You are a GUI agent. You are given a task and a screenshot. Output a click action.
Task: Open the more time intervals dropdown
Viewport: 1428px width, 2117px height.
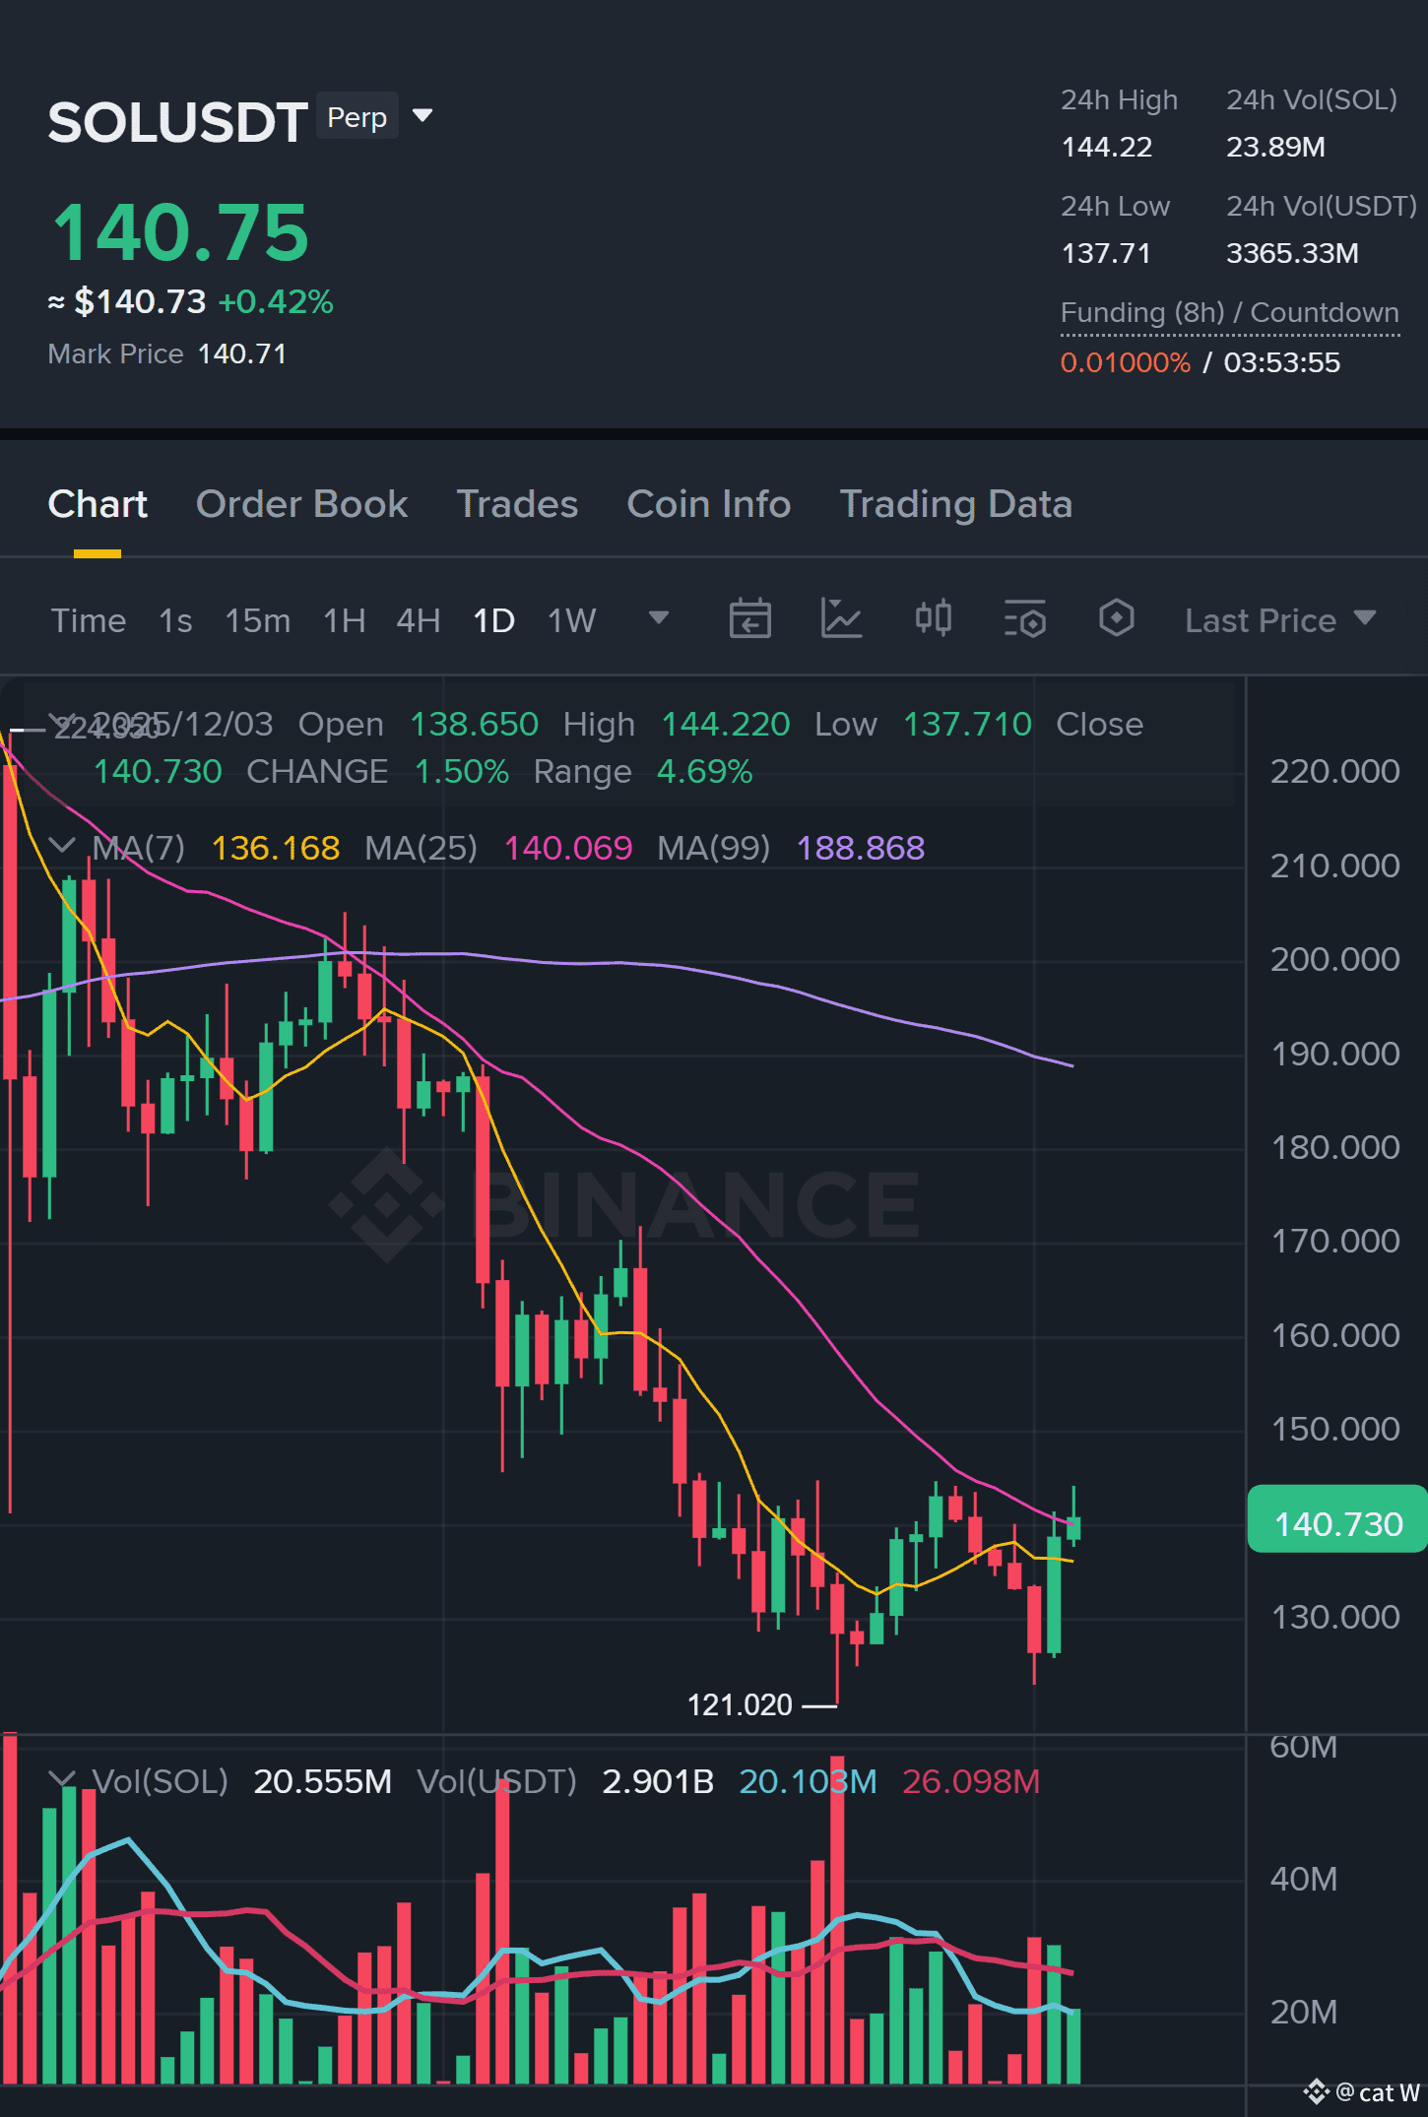659,618
